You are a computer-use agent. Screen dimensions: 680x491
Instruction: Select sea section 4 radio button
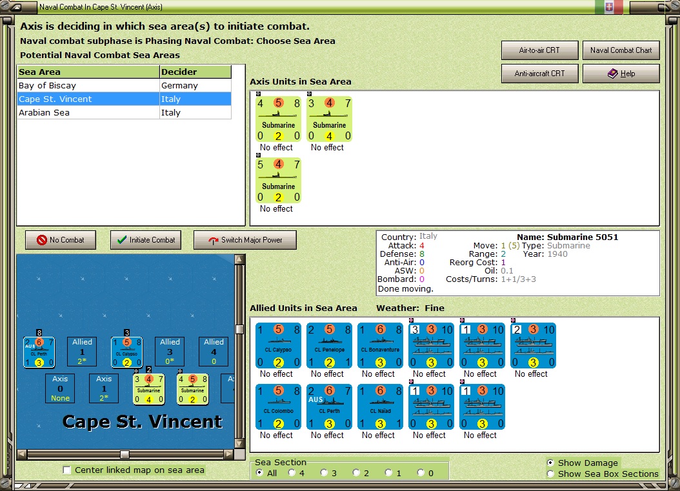pos(292,473)
